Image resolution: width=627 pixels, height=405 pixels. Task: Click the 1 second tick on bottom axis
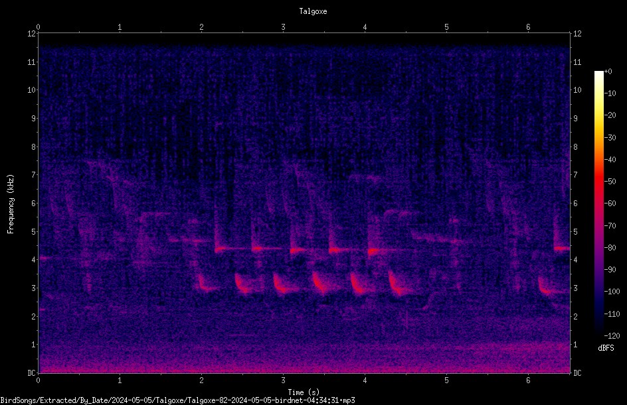tap(120, 380)
